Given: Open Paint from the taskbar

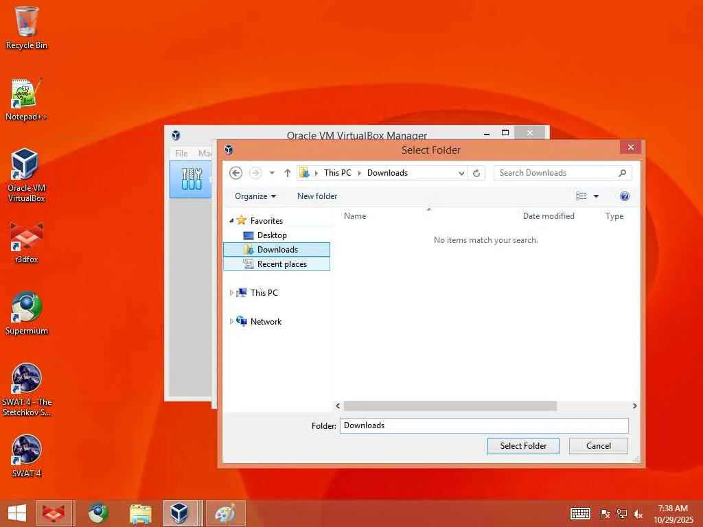Looking at the screenshot, I should point(225,513).
